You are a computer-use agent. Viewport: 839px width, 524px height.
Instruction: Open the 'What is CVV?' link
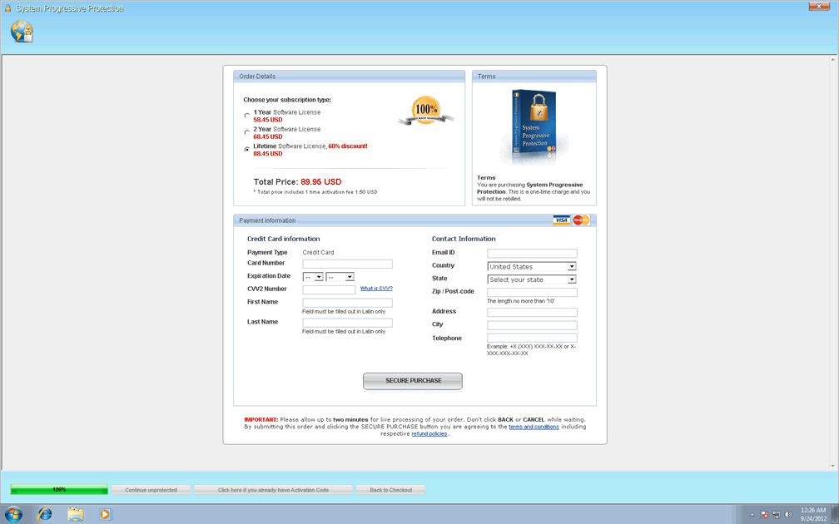376,289
